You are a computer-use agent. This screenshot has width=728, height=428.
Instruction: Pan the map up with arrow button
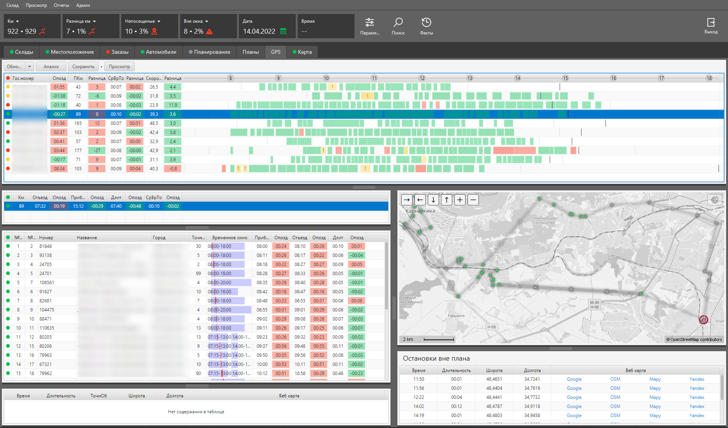pyautogui.click(x=447, y=200)
